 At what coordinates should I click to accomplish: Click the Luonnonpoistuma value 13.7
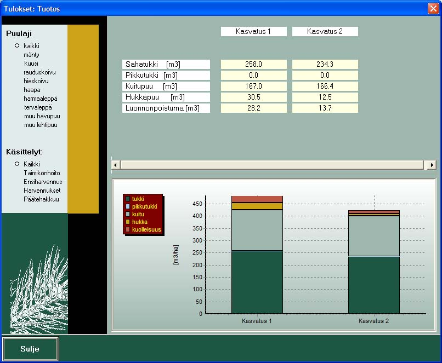(325, 108)
